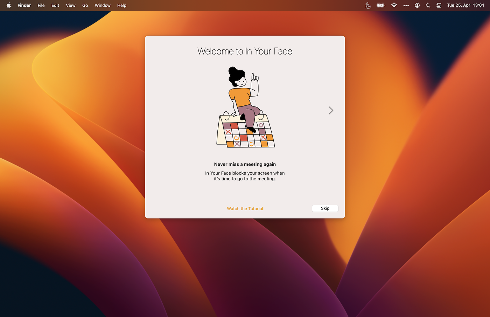This screenshot has height=317, width=490.
Task: Open the File menu
Action: click(x=41, y=5)
